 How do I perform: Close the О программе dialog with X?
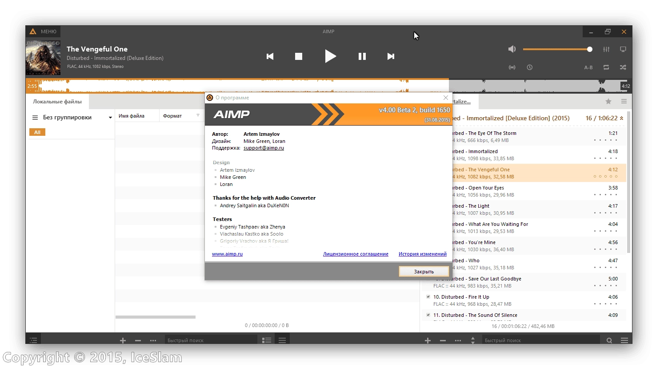point(446,98)
